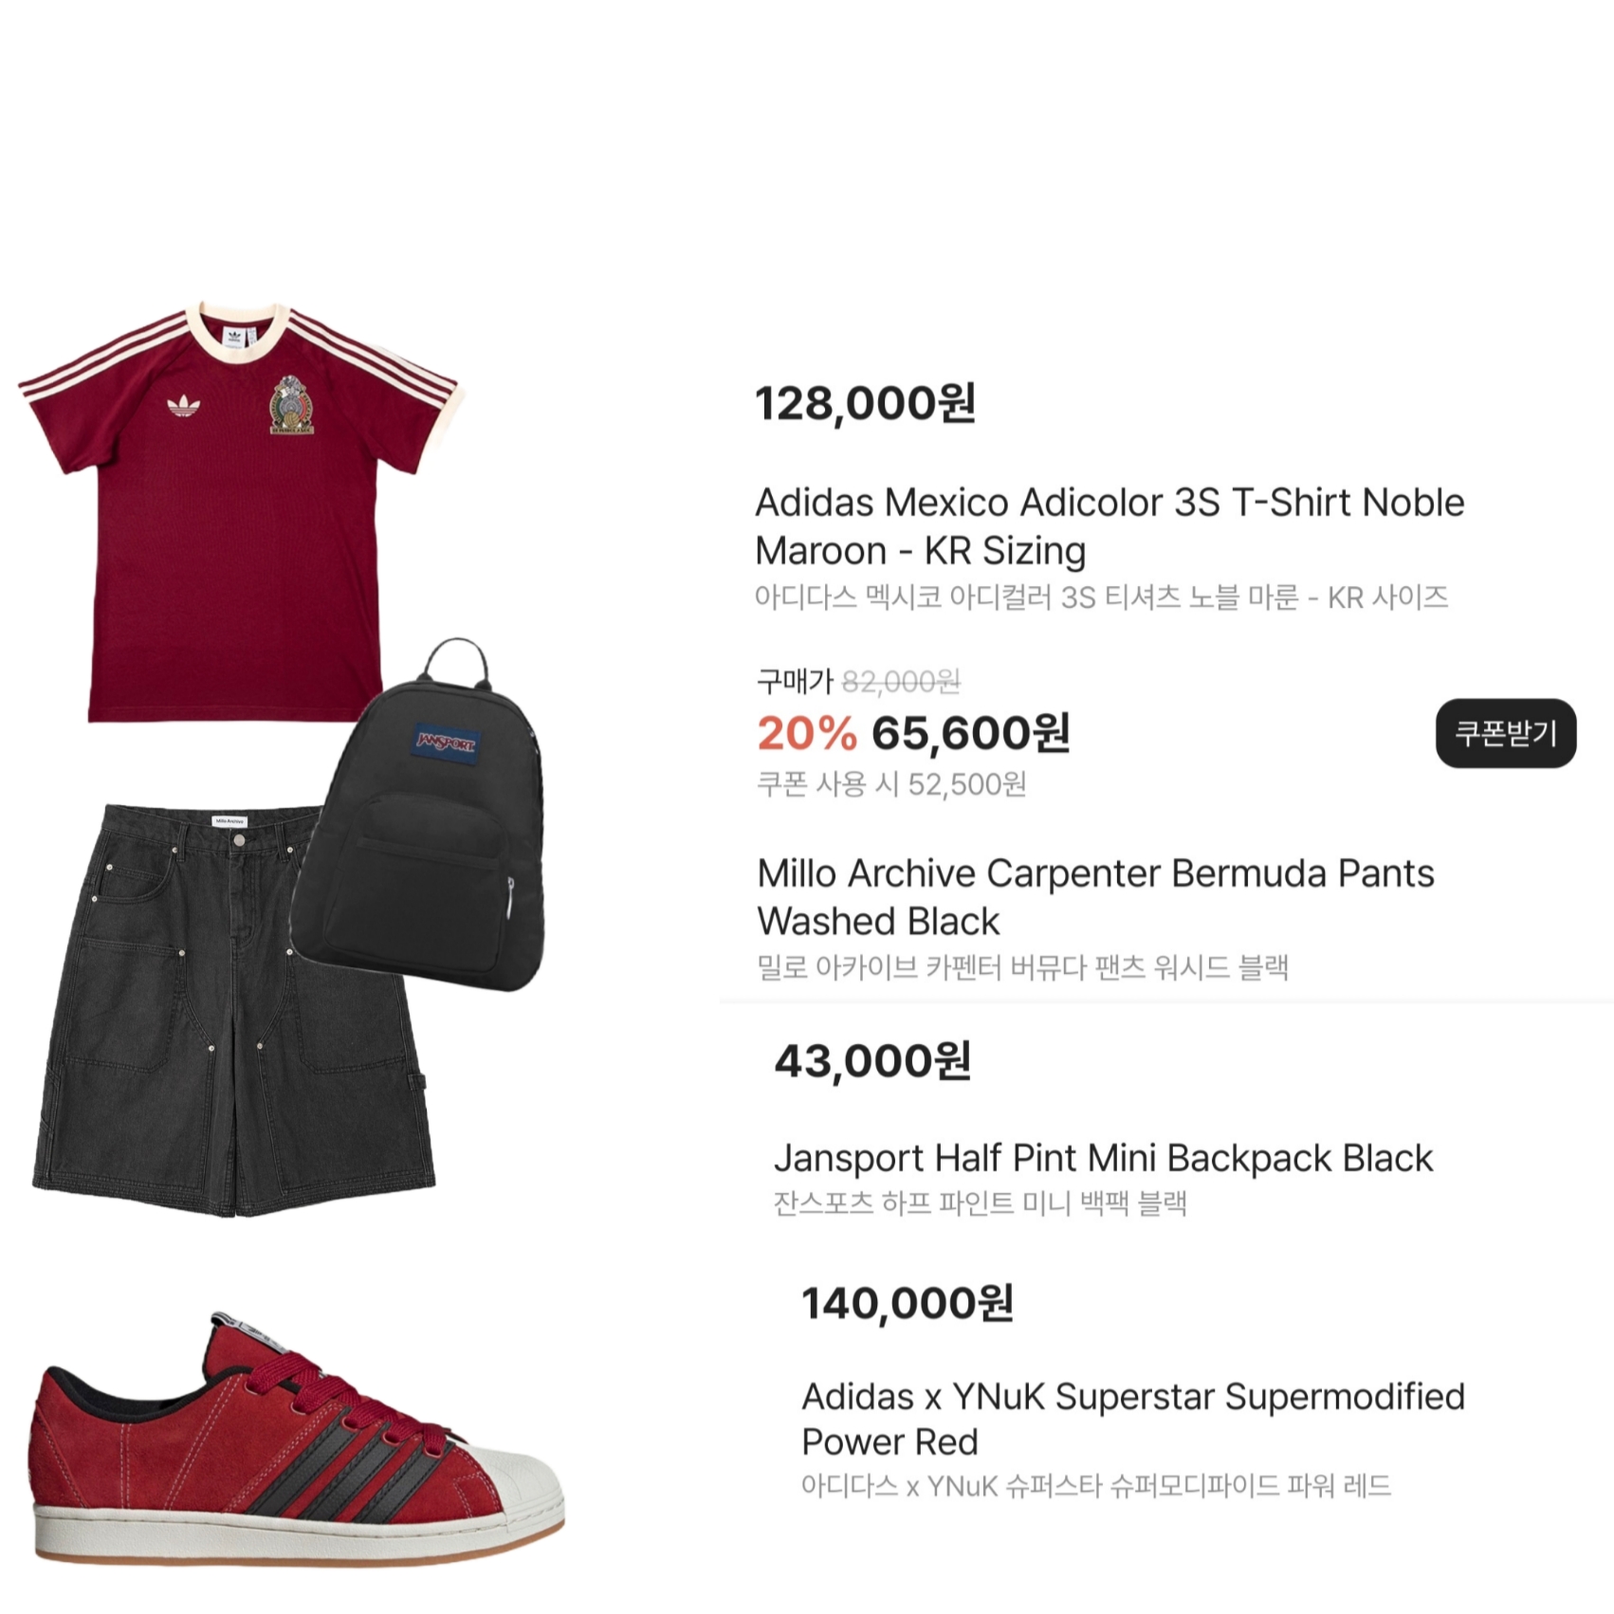This screenshot has width=1614, height=1614.
Task: Open Jansport Half Pint Mini Backpack title
Action: [x=1103, y=1158]
